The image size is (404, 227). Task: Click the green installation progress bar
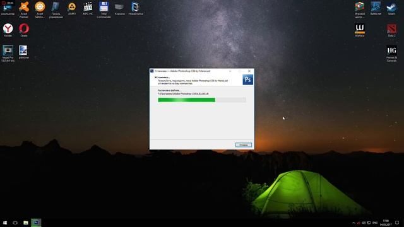tap(202, 100)
